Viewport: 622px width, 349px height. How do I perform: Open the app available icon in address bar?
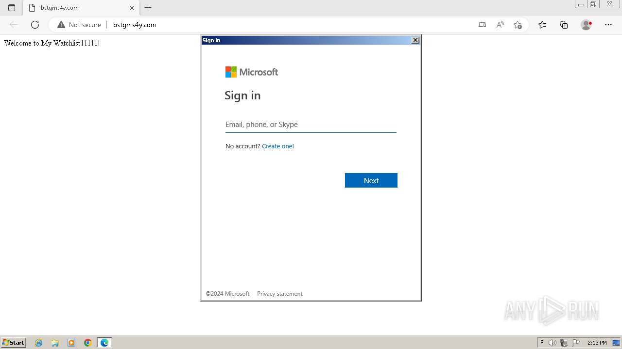click(x=482, y=25)
